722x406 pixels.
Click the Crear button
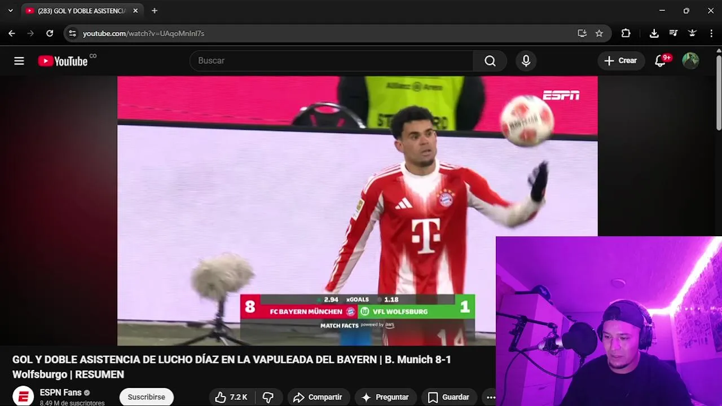tap(620, 61)
